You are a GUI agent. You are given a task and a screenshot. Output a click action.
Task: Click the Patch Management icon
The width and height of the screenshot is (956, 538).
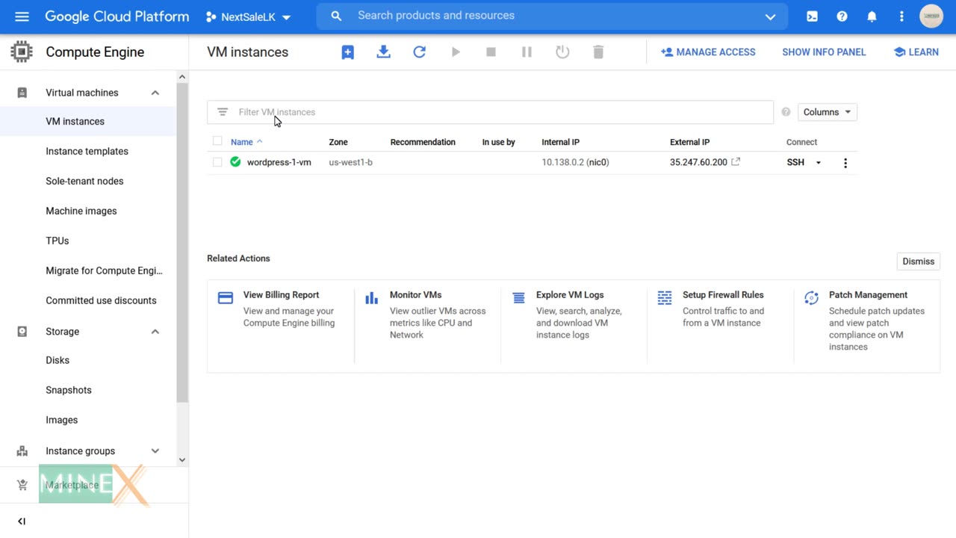point(811,298)
